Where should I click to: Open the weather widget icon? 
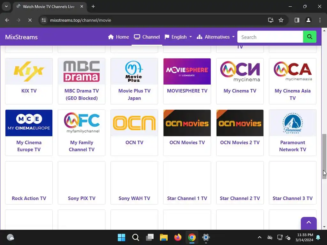(x=11, y=237)
